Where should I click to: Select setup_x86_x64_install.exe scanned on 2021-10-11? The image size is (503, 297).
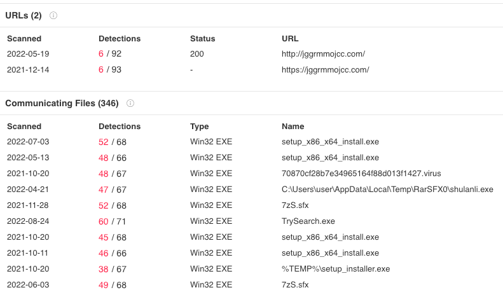(x=330, y=253)
